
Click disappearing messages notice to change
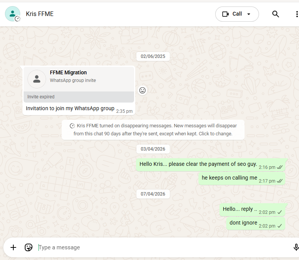[x=153, y=130]
